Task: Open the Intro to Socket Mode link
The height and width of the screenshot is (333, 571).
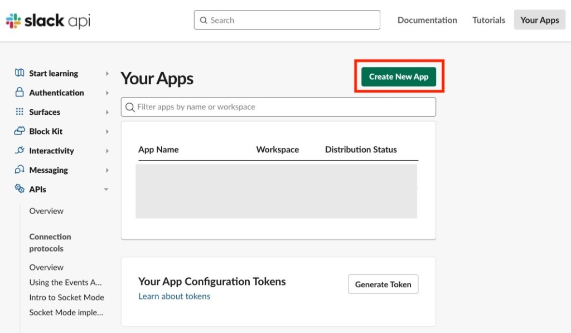Action: tap(67, 297)
